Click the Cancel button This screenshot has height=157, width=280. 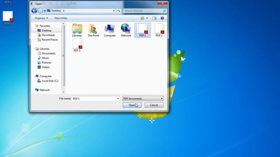(x=154, y=105)
